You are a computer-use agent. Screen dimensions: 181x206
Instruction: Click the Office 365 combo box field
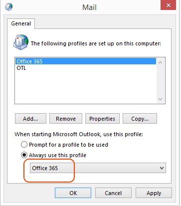tap(98, 168)
